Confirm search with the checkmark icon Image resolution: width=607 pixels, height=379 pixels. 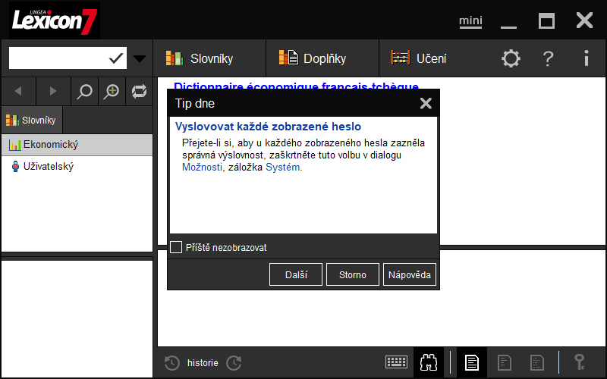pos(116,58)
